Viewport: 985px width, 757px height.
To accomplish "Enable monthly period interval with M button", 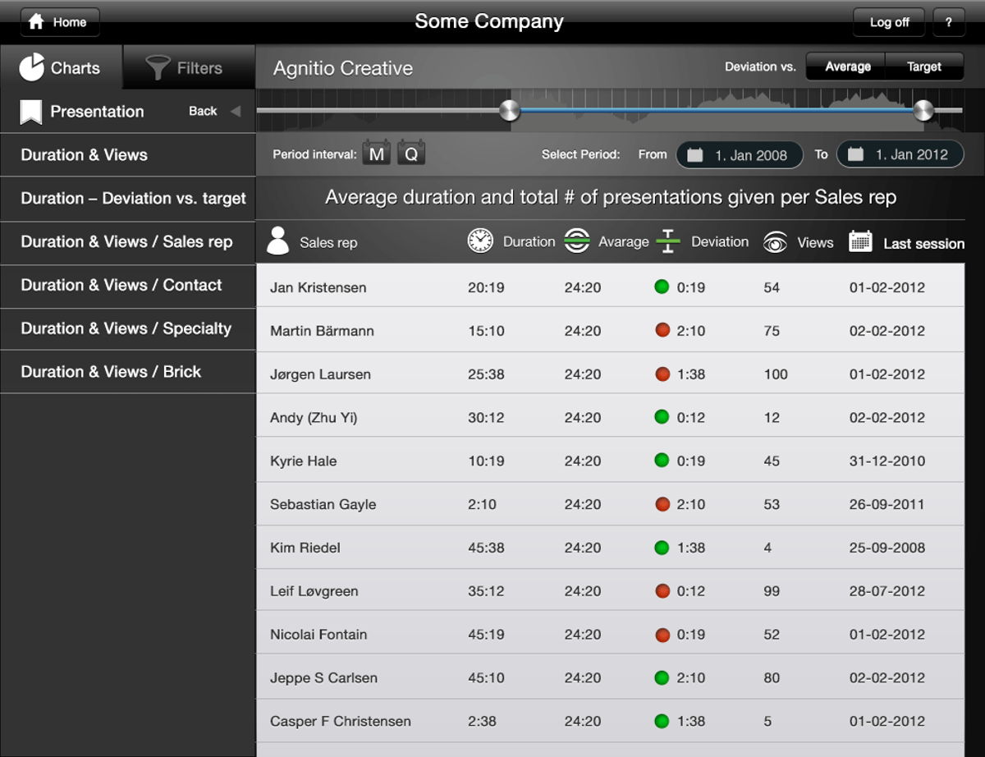I will click(x=377, y=152).
